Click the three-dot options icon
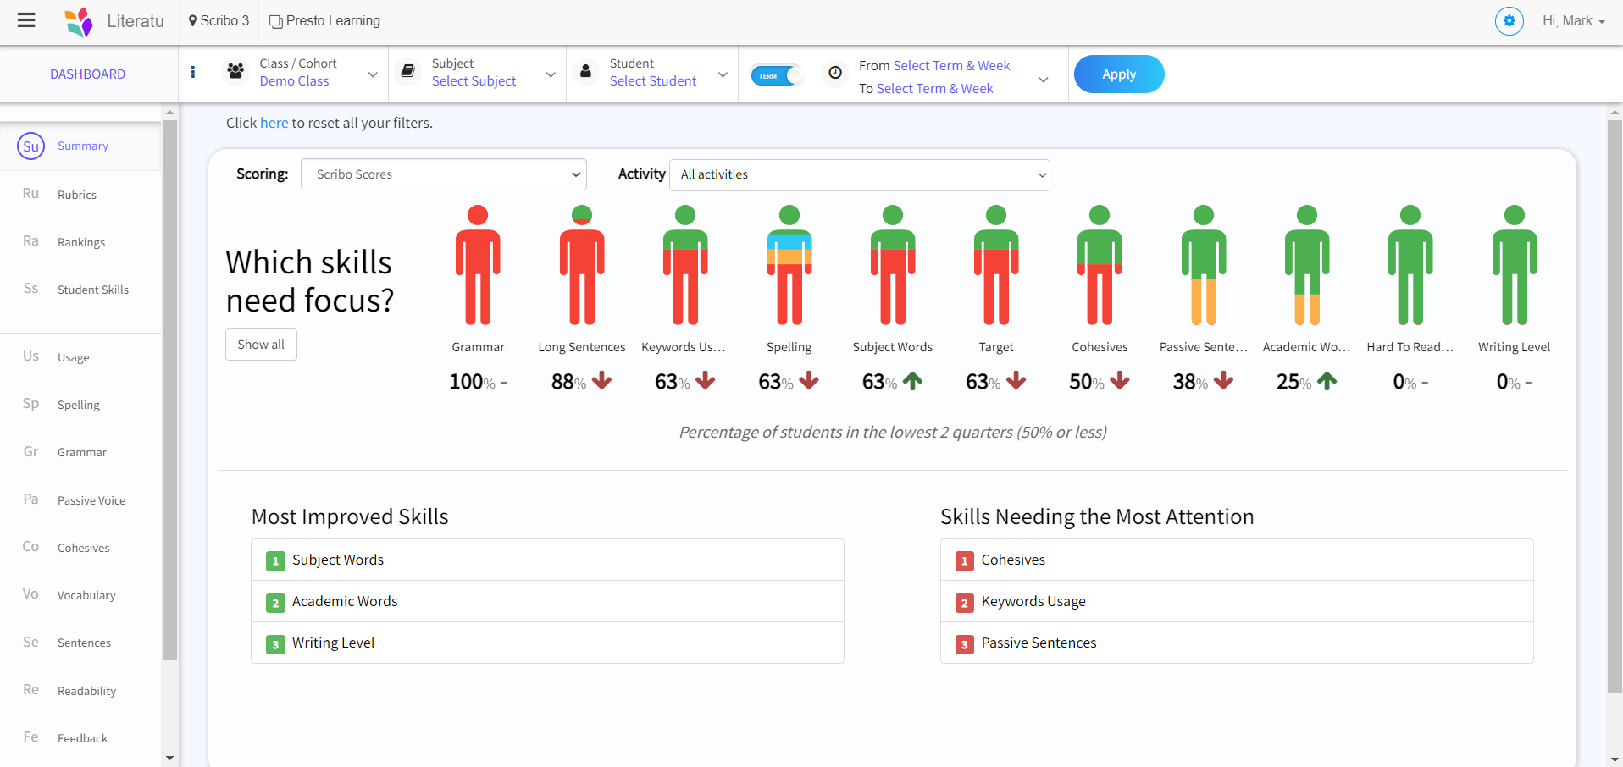The width and height of the screenshot is (1623, 767). pyautogui.click(x=193, y=73)
